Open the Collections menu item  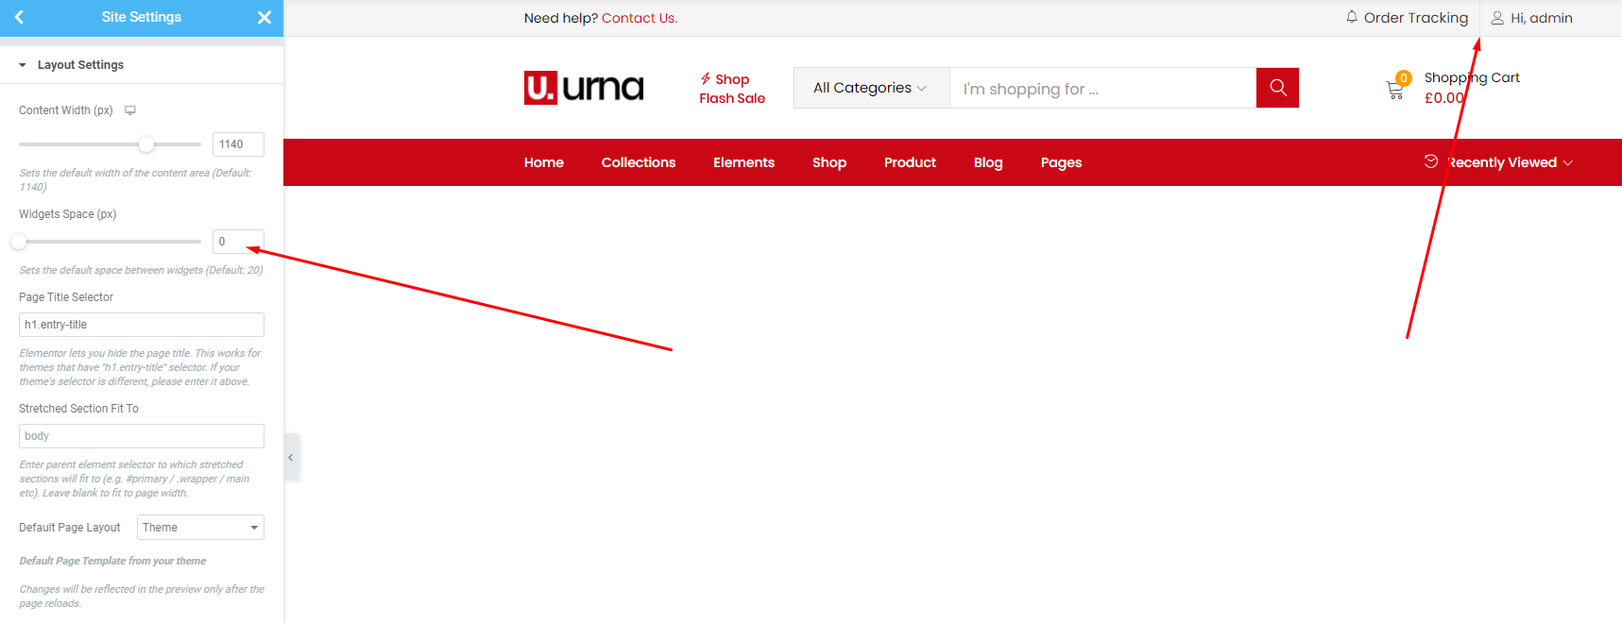click(639, 162)
